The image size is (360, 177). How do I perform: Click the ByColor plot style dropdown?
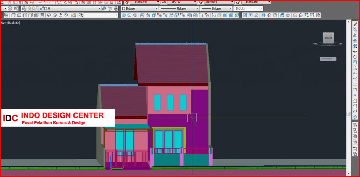click(248, 8)
